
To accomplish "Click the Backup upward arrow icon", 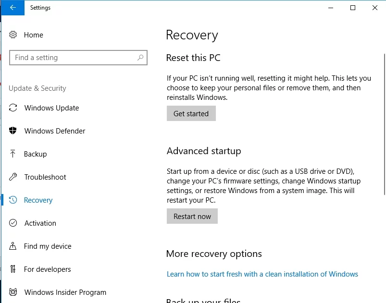I will point(13,154).
